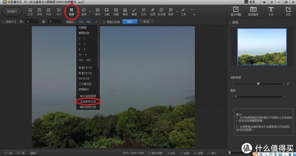Image resolution: width=296 pixels, height=156 pixels.
Task: Open the 日历 calendar tool
Action: tap(144, 12)
